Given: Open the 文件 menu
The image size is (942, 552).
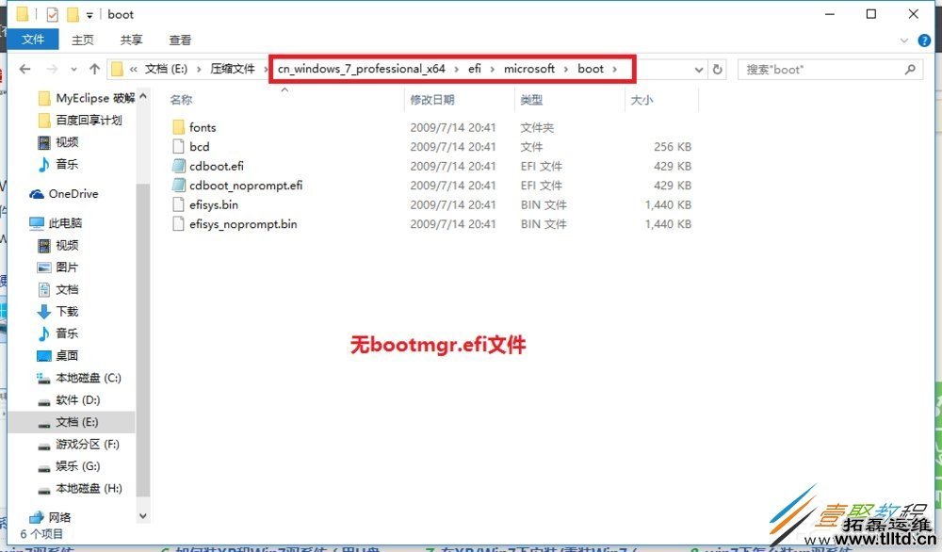Looking at the screenshot, I should (x=34, y=40).
